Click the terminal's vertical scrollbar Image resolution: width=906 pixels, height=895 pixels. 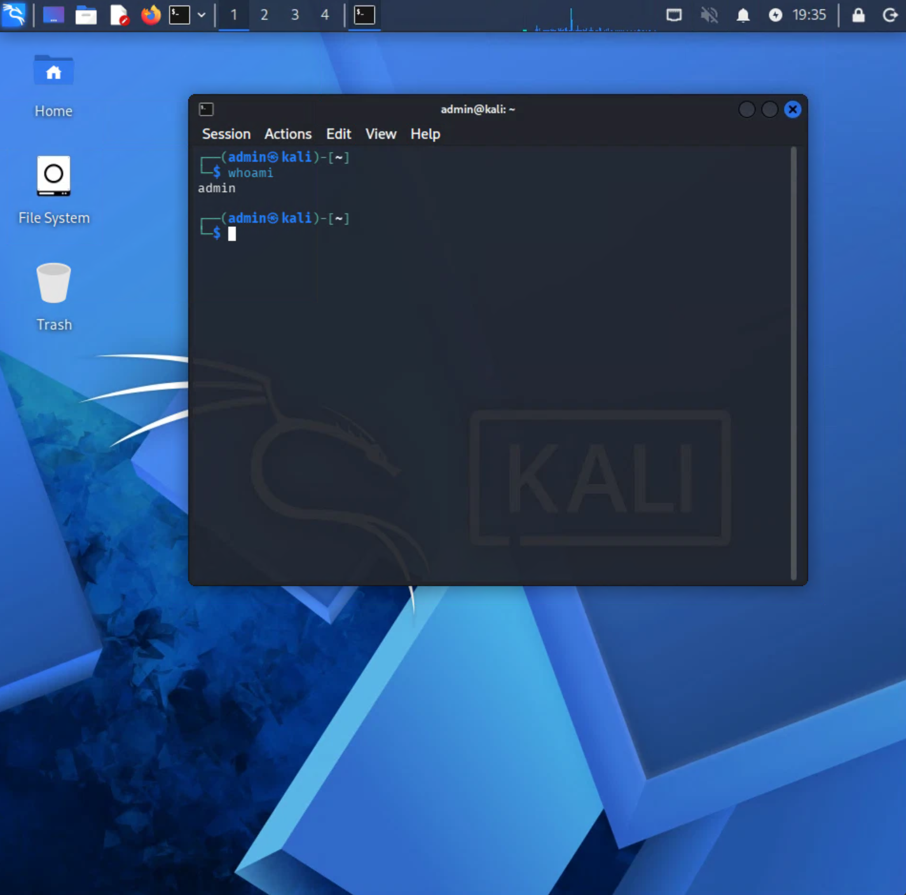[x=793, y=364]
